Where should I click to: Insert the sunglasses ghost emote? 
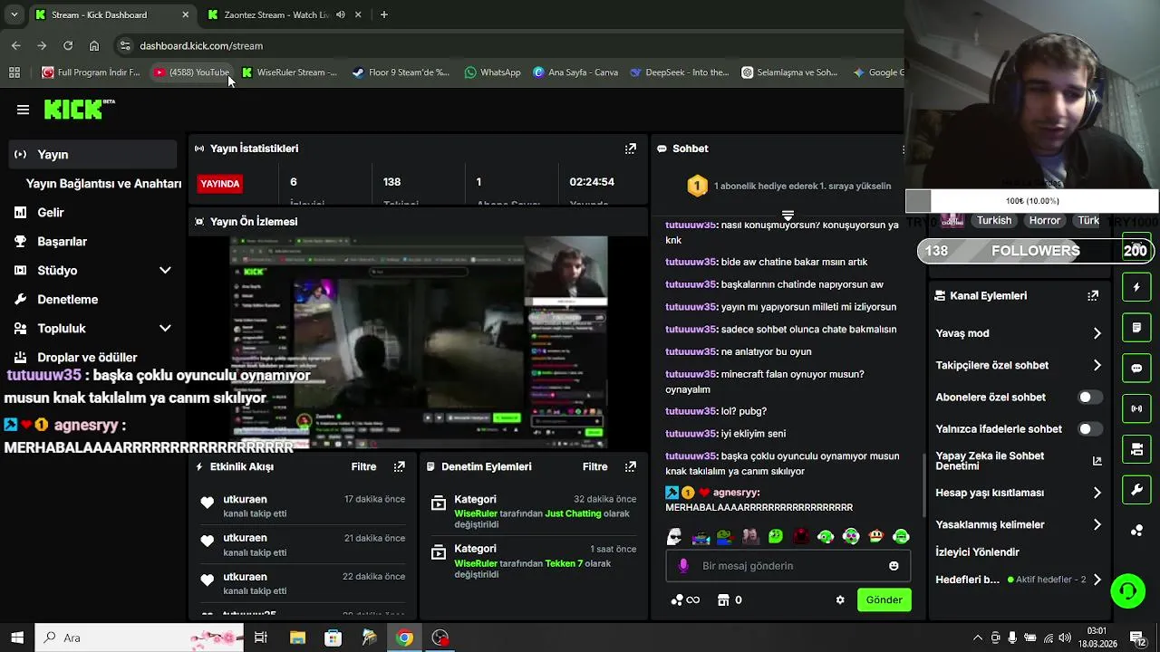(674, 536)
